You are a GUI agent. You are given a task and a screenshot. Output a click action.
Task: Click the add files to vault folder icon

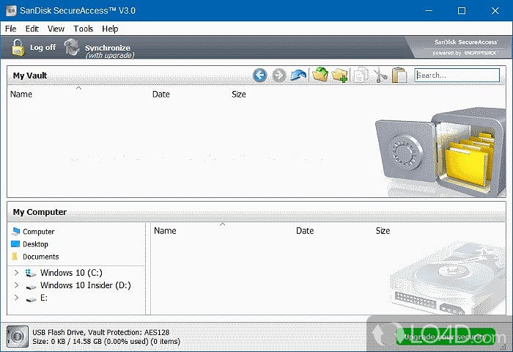pos(320,75)
